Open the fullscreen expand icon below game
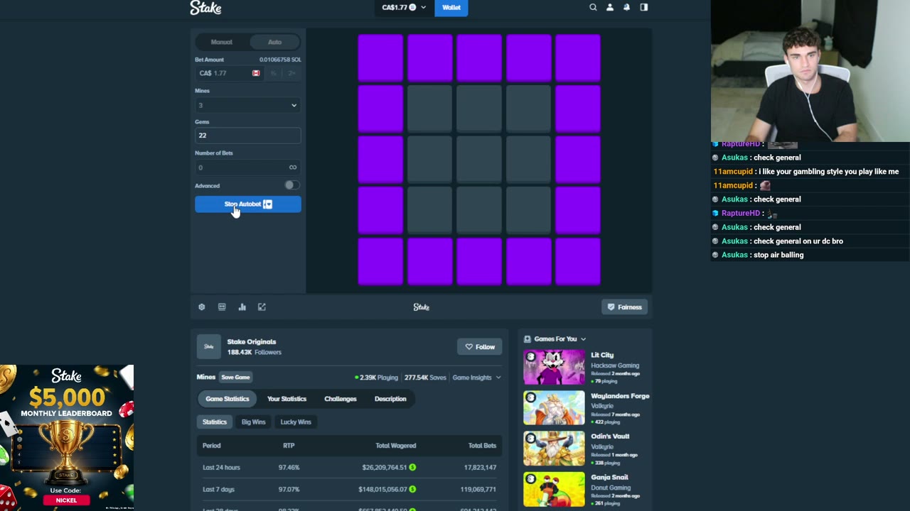The width and height of the screenshot is (910, 511). (x=262, y=307)
